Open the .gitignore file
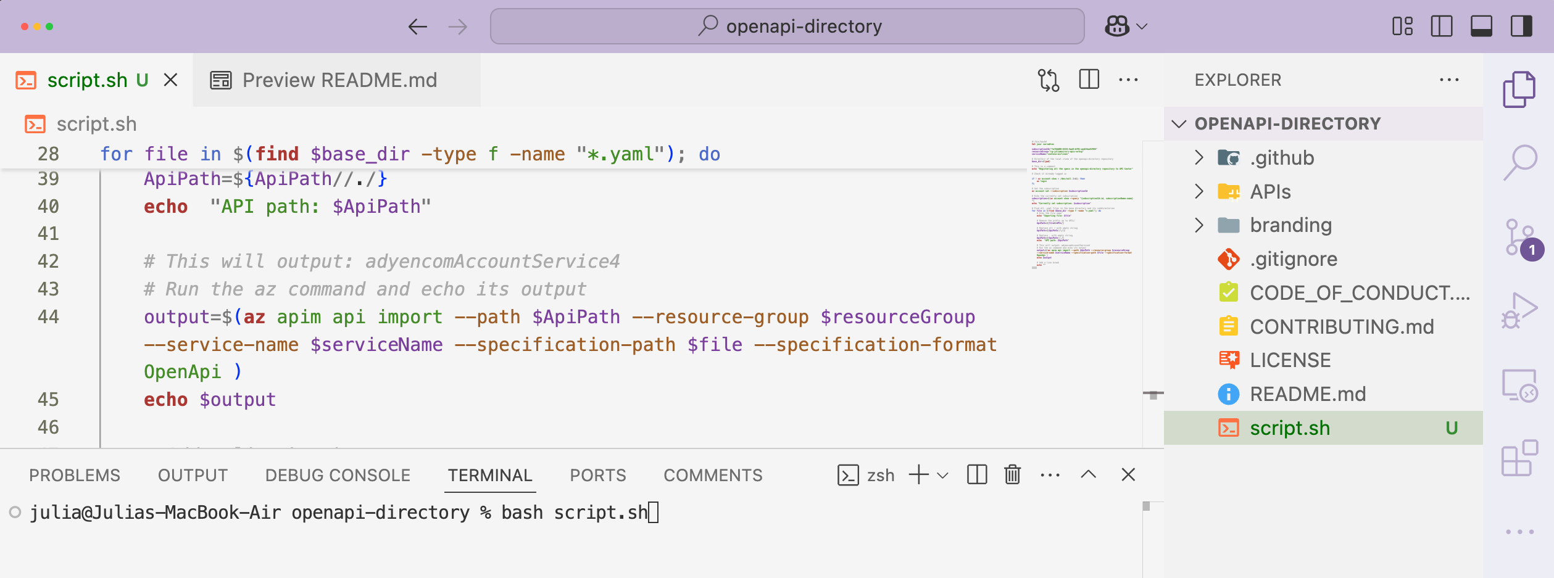 (x=1323, y=258)
